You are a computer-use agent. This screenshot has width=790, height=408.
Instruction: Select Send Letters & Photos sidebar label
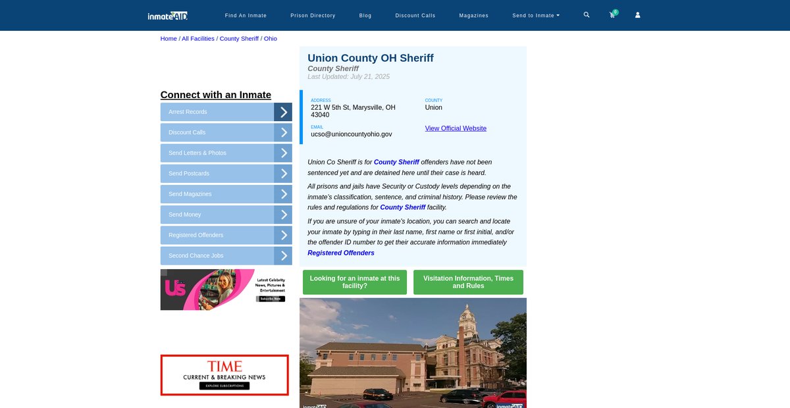197,153
